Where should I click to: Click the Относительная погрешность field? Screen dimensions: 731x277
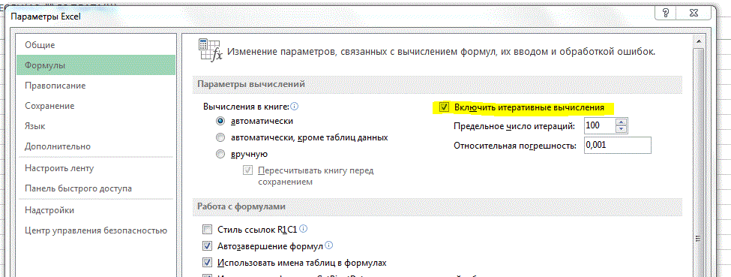pos(617,146)
